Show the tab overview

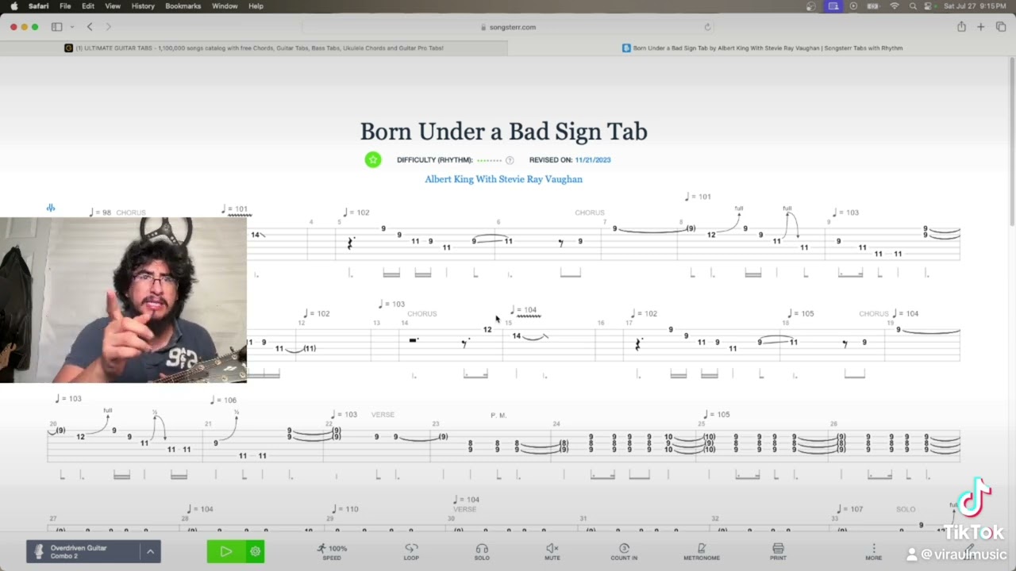coord(1001,27)
